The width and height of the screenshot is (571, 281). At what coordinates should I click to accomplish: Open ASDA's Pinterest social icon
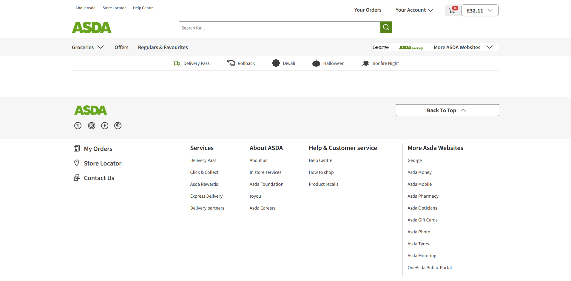(x=118, y=126)
